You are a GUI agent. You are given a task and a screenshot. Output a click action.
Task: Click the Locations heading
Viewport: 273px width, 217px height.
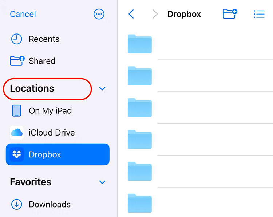click(x=32, y=88)
